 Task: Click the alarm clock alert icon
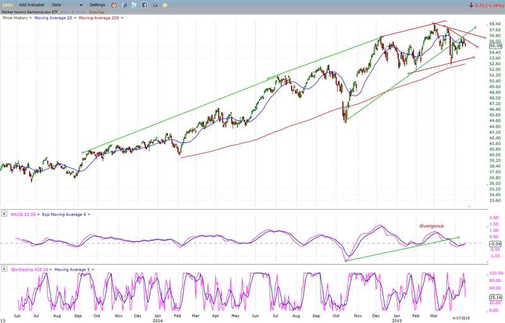point(114,5)
